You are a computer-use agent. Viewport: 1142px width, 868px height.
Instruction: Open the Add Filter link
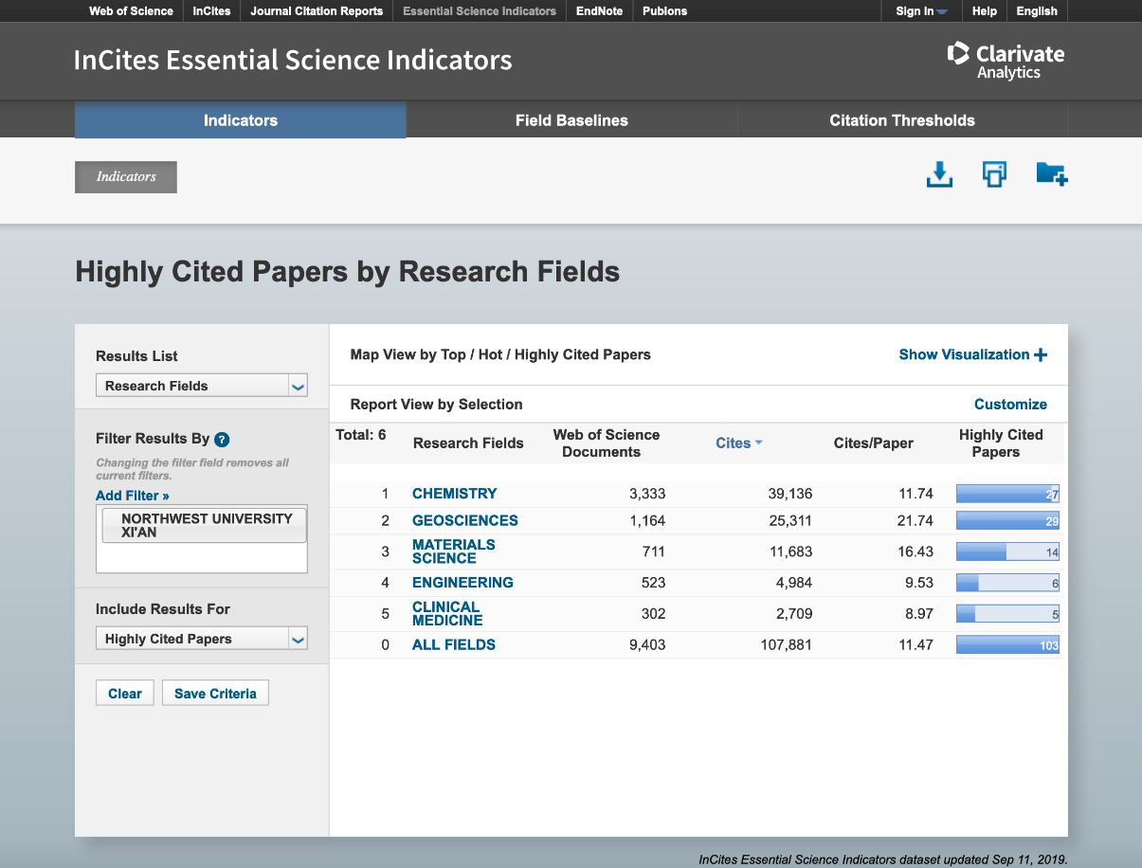[x=133, y=496]
